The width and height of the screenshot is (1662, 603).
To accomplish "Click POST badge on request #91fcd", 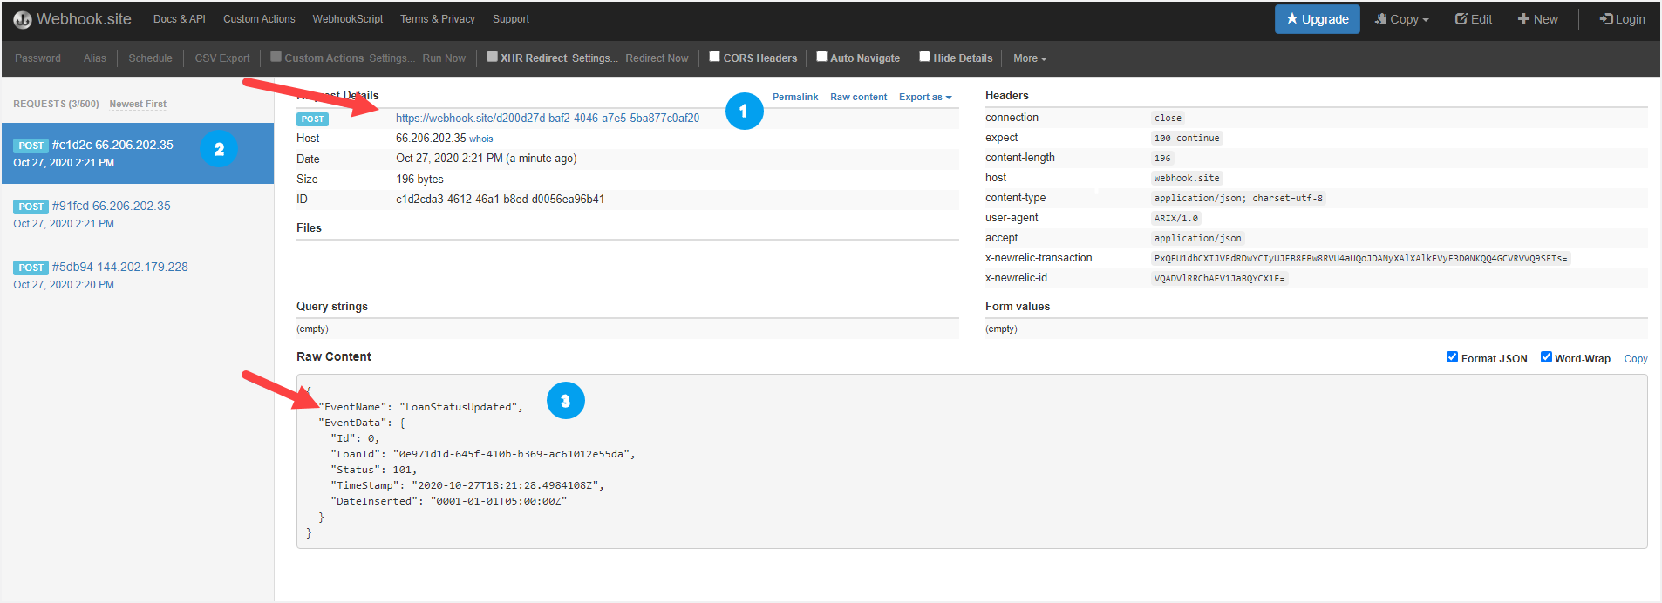I will click(31, 207).
